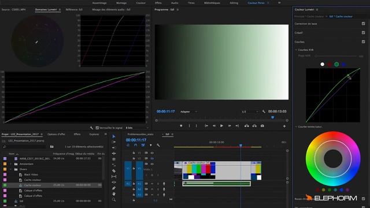The width and height of the screenshot is (370, 208).
Task: Step forward one frame
Action: 230,126
